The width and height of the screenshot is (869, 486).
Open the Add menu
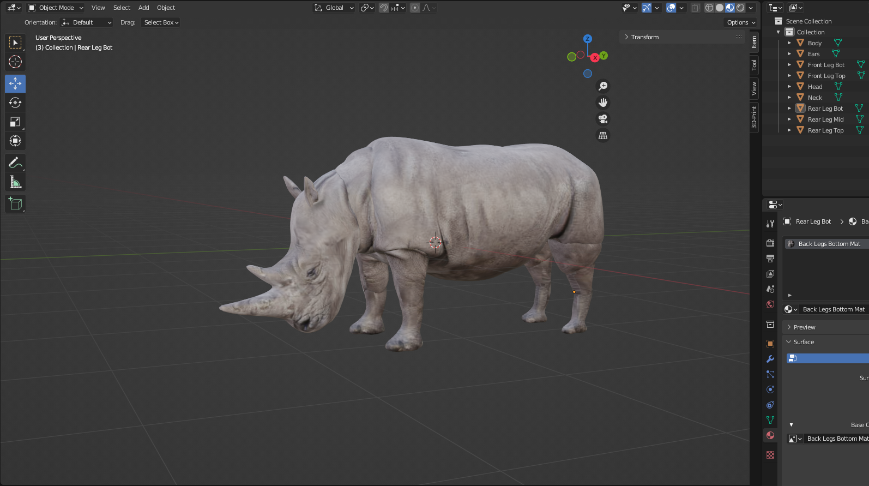[x=143, y=8]
